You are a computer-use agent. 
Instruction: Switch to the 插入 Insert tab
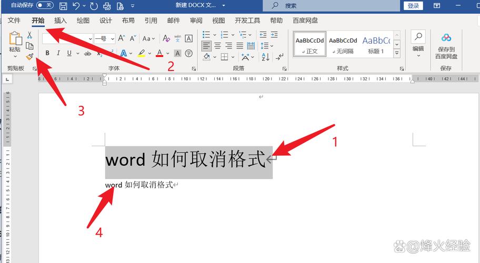point(61,21)
